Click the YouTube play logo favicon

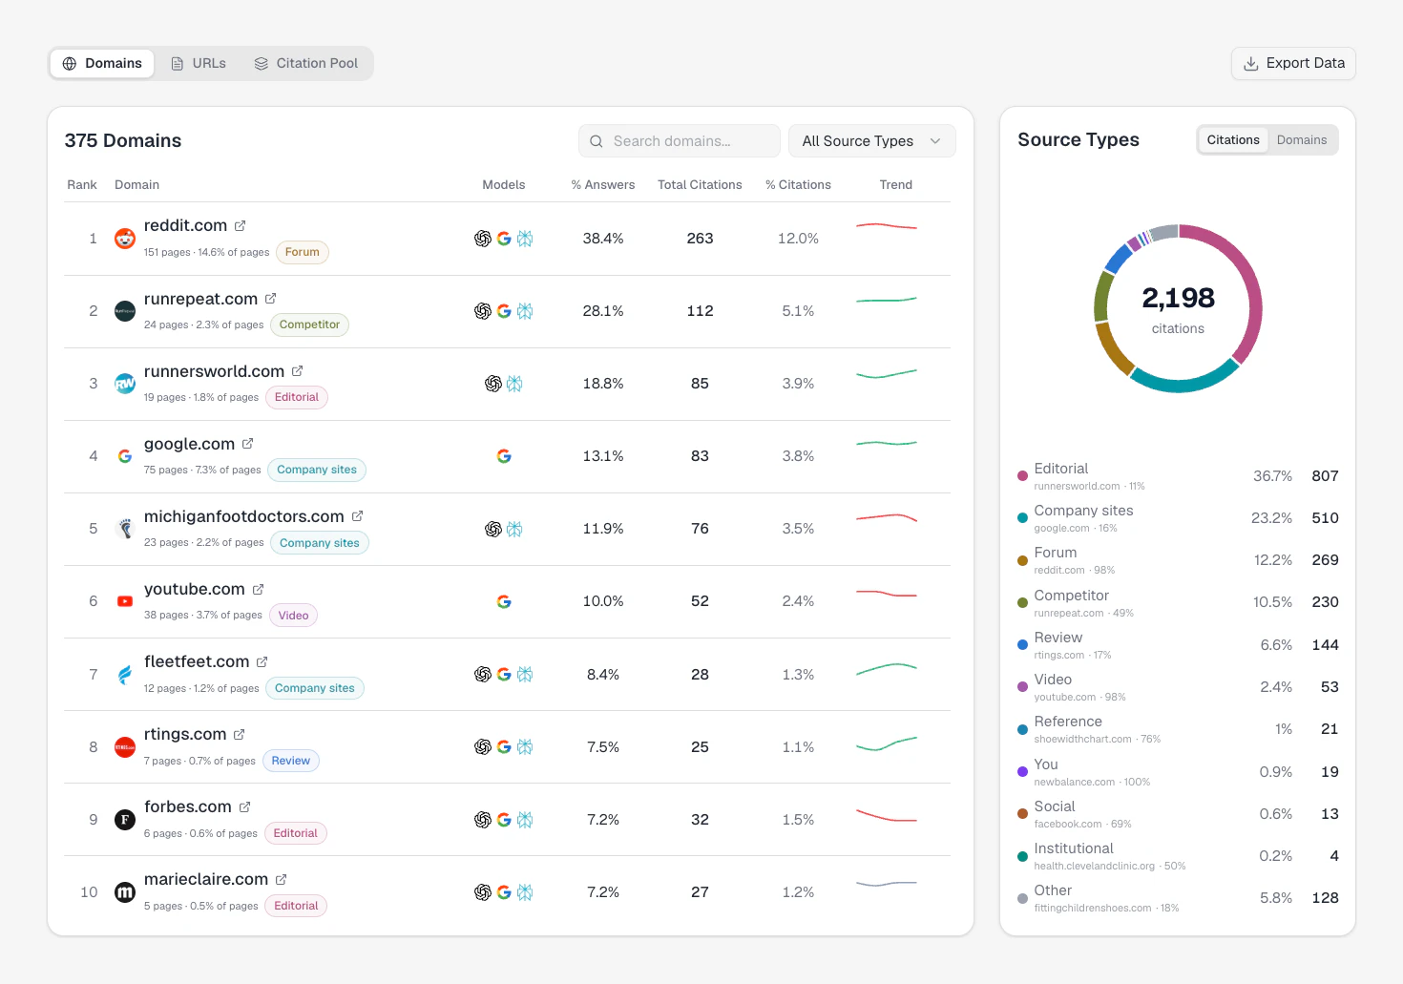125,601
